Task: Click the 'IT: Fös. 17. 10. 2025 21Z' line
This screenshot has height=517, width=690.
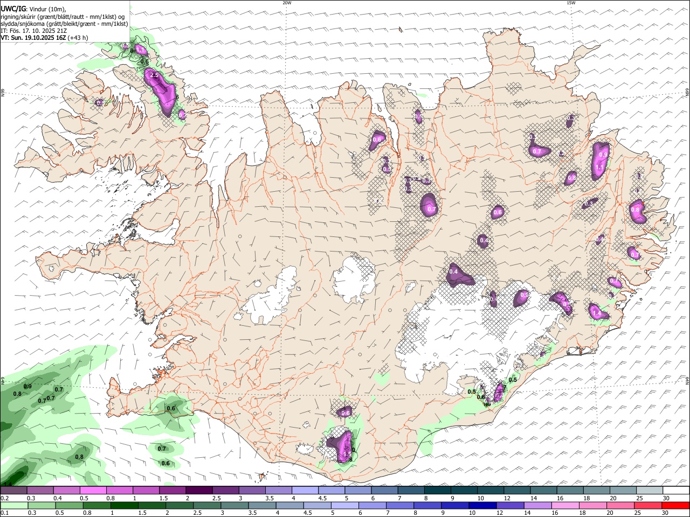Action: 35,31
